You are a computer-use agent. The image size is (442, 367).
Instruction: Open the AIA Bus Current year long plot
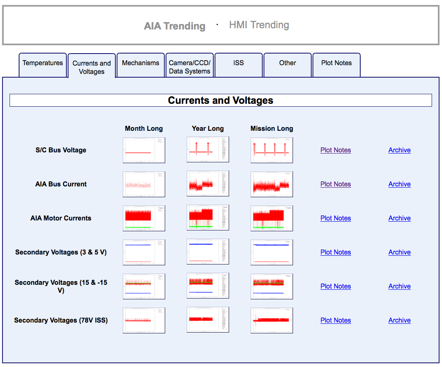coord(208,184)
